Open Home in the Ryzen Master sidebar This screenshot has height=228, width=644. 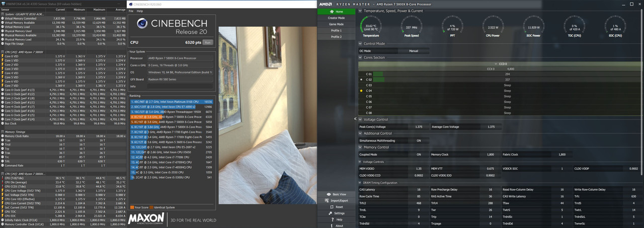[336, 12]
